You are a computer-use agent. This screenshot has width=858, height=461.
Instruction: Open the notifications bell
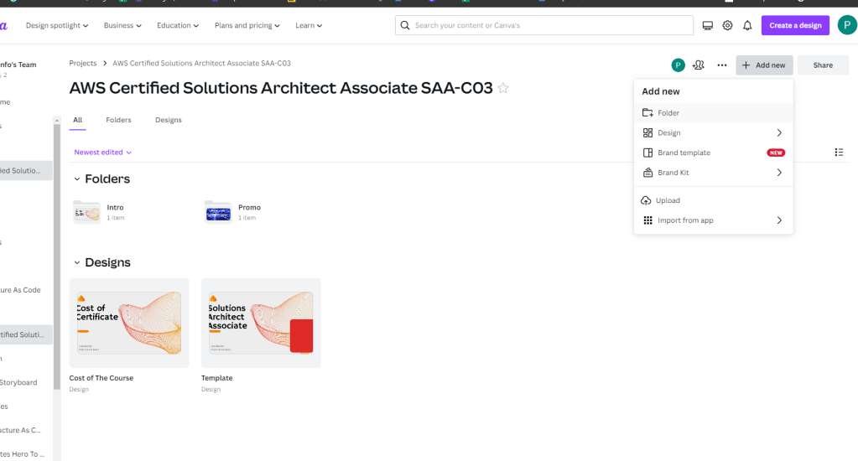(747, 25)
